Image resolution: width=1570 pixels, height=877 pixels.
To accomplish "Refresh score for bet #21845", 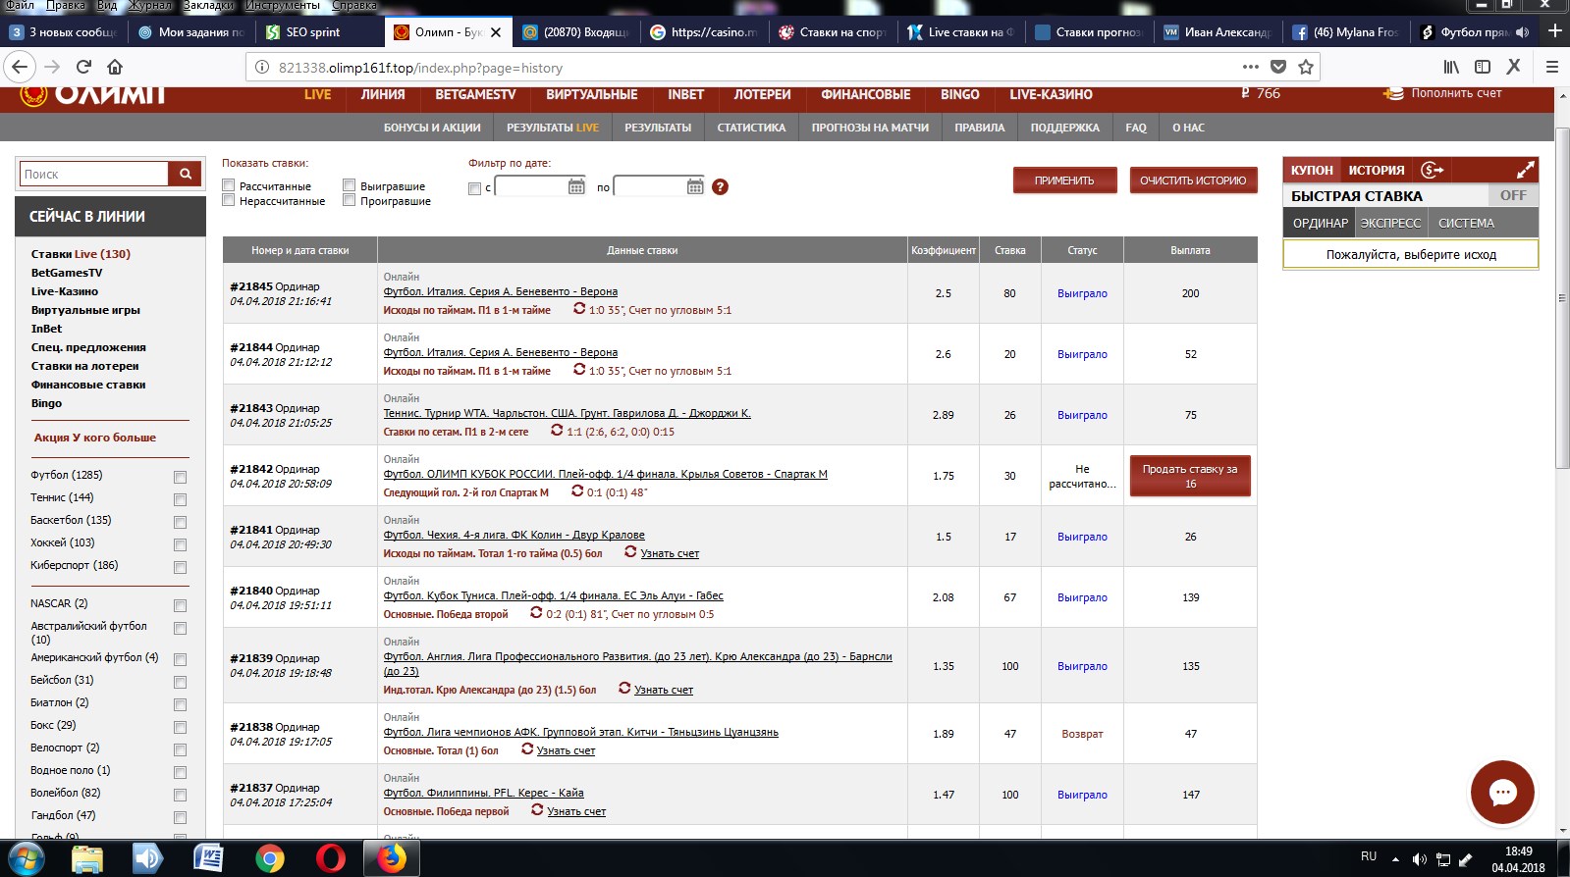I will click(x=579, y=309).
